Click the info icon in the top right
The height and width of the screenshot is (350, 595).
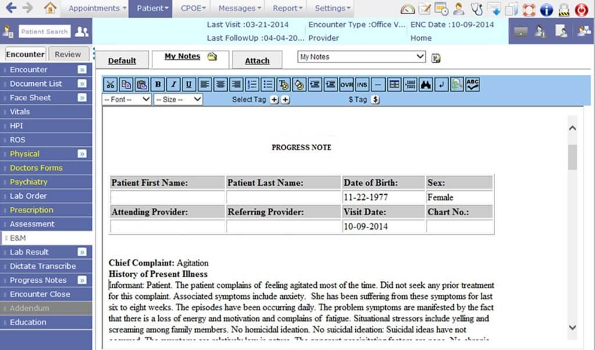pyautogui.click(x=545, y=9)
